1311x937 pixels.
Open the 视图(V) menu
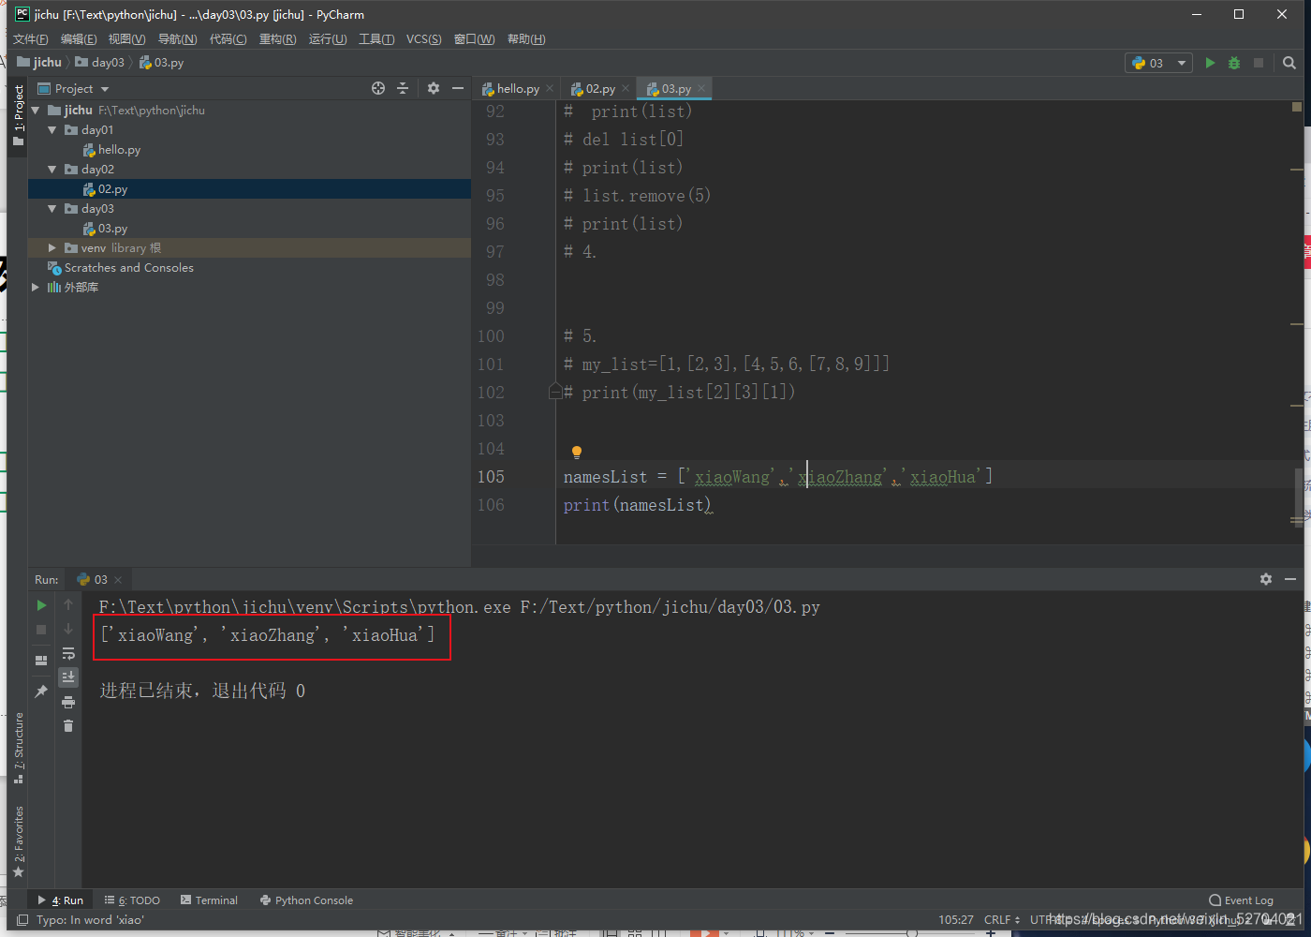(126, 39)
